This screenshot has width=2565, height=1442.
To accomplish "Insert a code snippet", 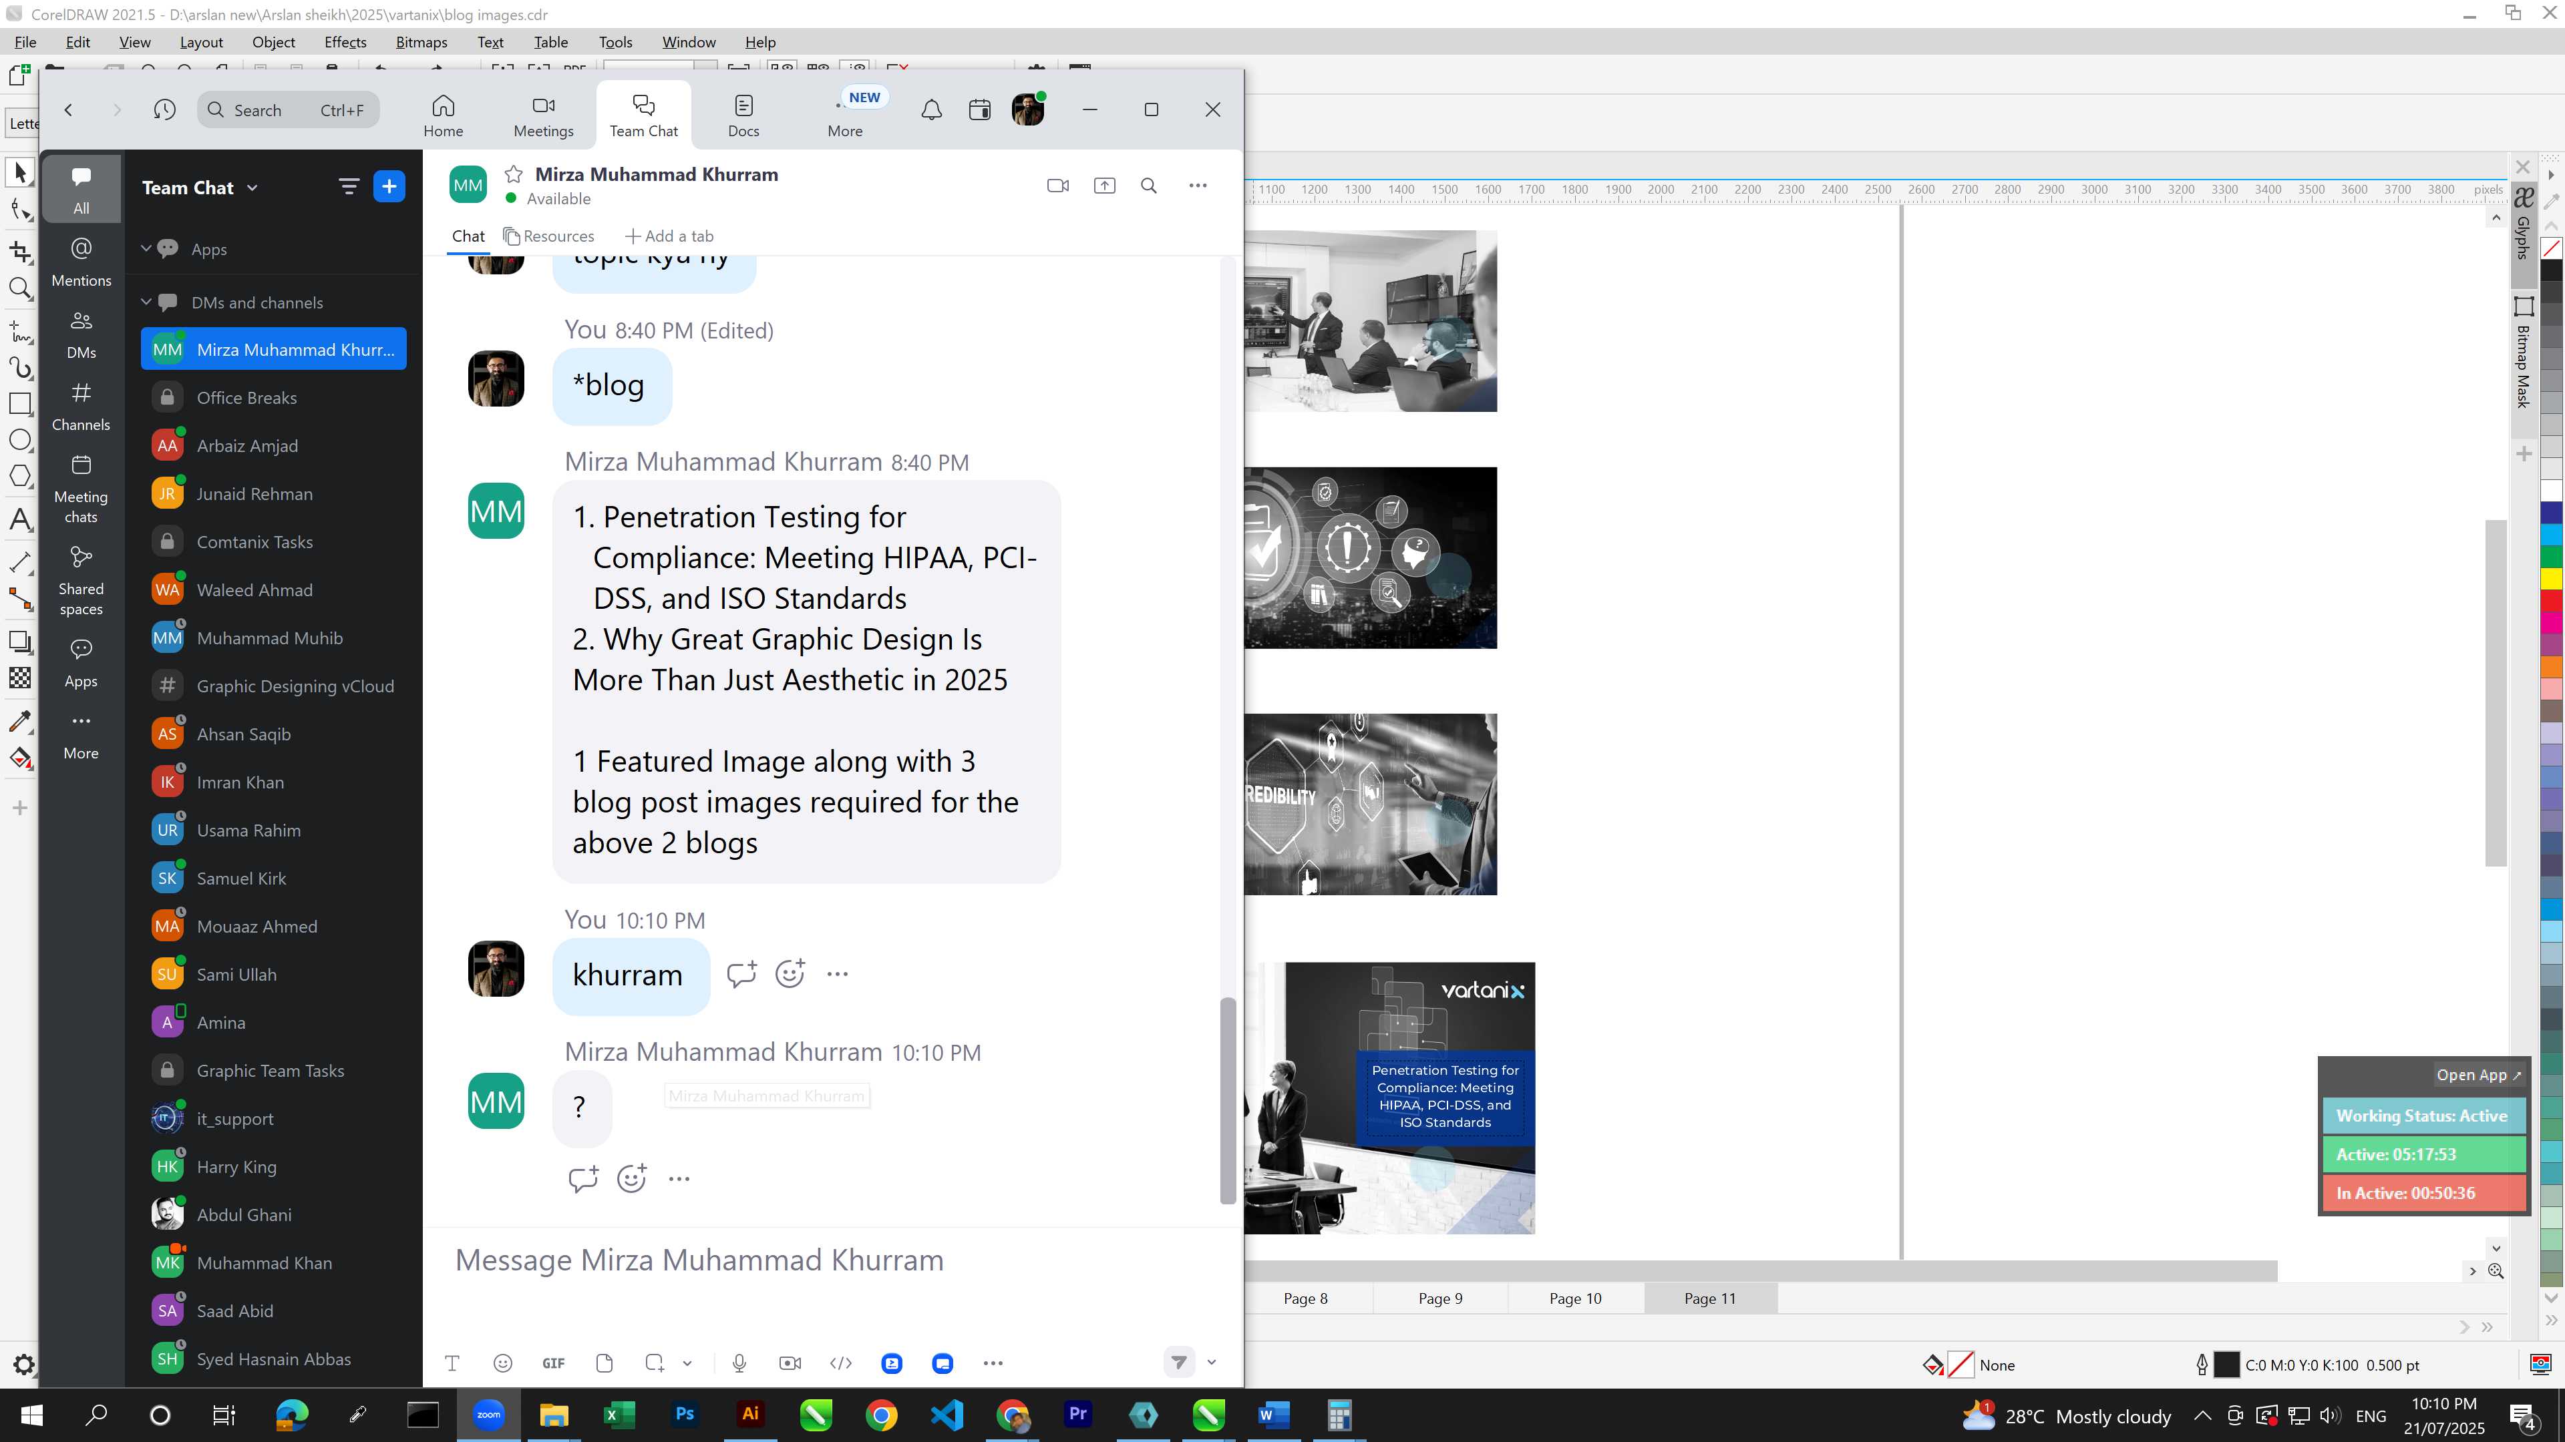I will pyautogui.click(x=840, y=1363).
